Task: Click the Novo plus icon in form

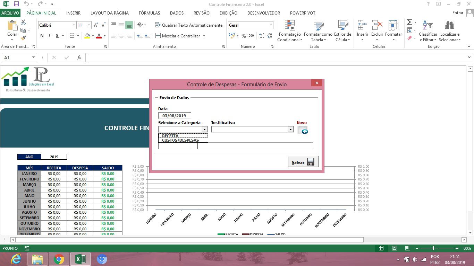Action: (x=303, y=130)
